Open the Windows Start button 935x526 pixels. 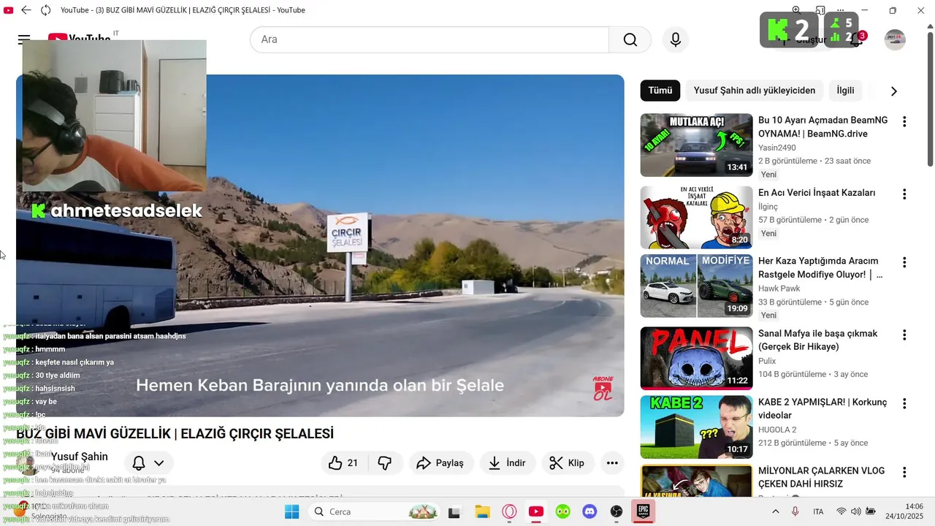coord(291,511)
